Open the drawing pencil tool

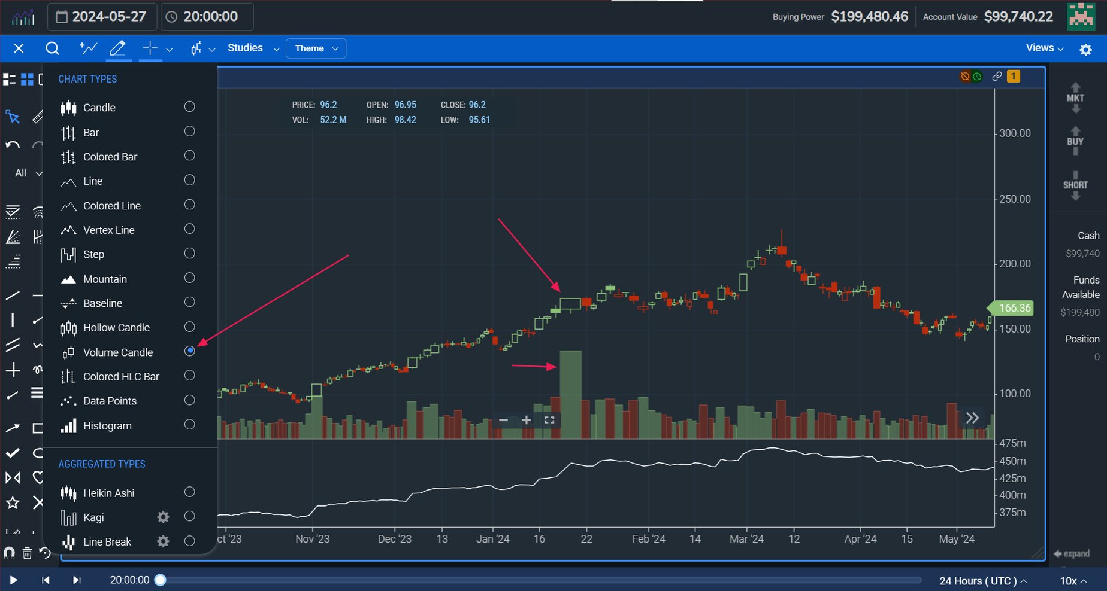(x=118, y=48)
